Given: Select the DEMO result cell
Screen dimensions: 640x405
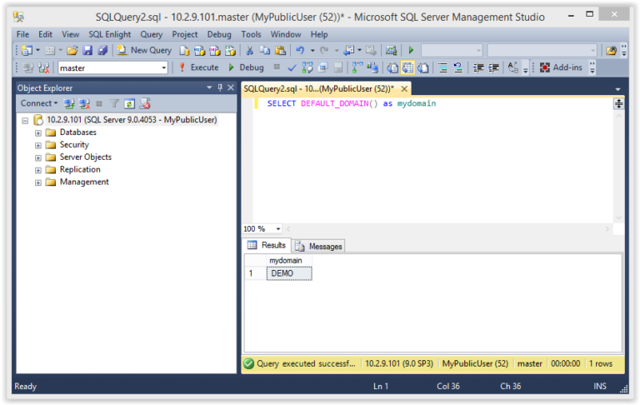Looking at the screenshot, I should (x=289, y=273).
